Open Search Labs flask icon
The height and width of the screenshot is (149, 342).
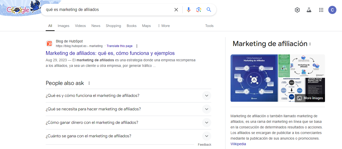(309, 10)
